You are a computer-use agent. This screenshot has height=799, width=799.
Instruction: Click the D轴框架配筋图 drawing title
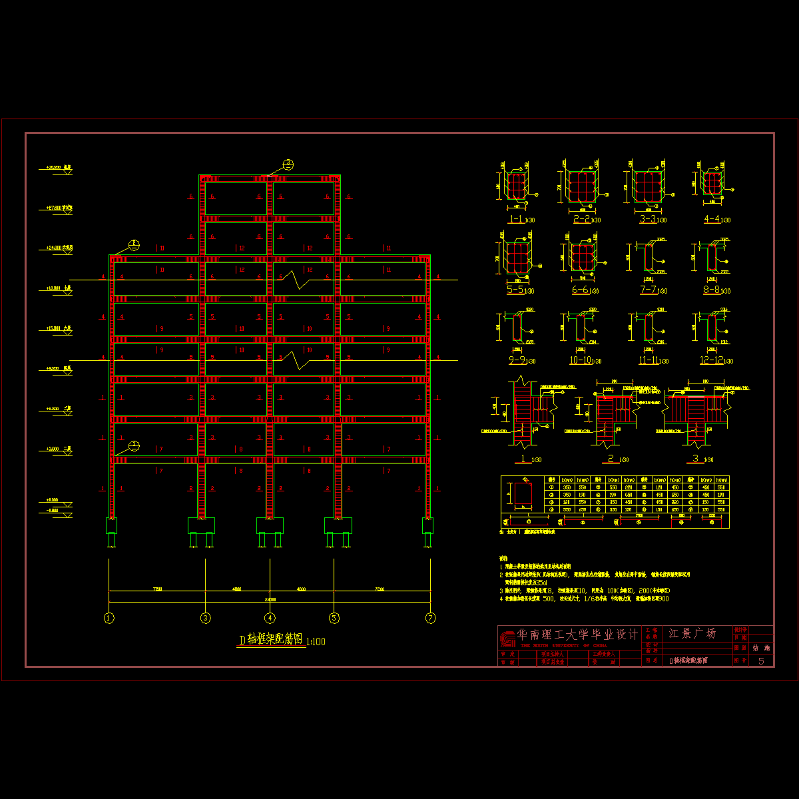pos(271,640)
